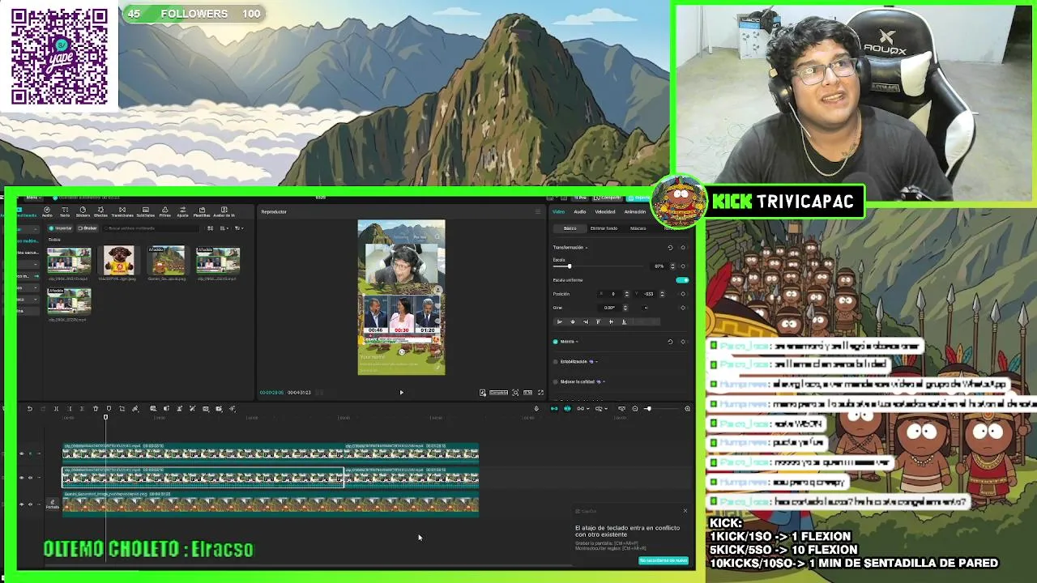
Task: Reset the Mezcla settings icon
Action: [671, 342]
